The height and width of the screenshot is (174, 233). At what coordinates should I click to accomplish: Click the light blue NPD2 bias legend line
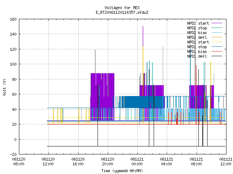click(x=217, y=33)
